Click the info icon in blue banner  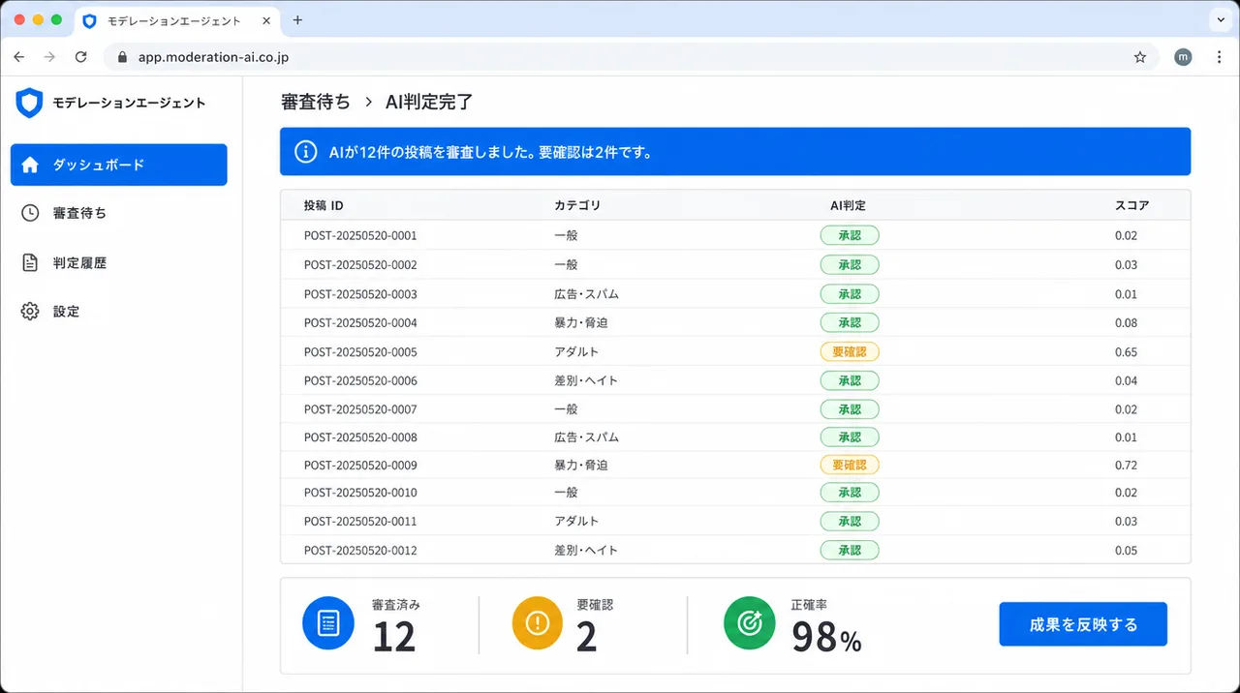pos(305,152)
